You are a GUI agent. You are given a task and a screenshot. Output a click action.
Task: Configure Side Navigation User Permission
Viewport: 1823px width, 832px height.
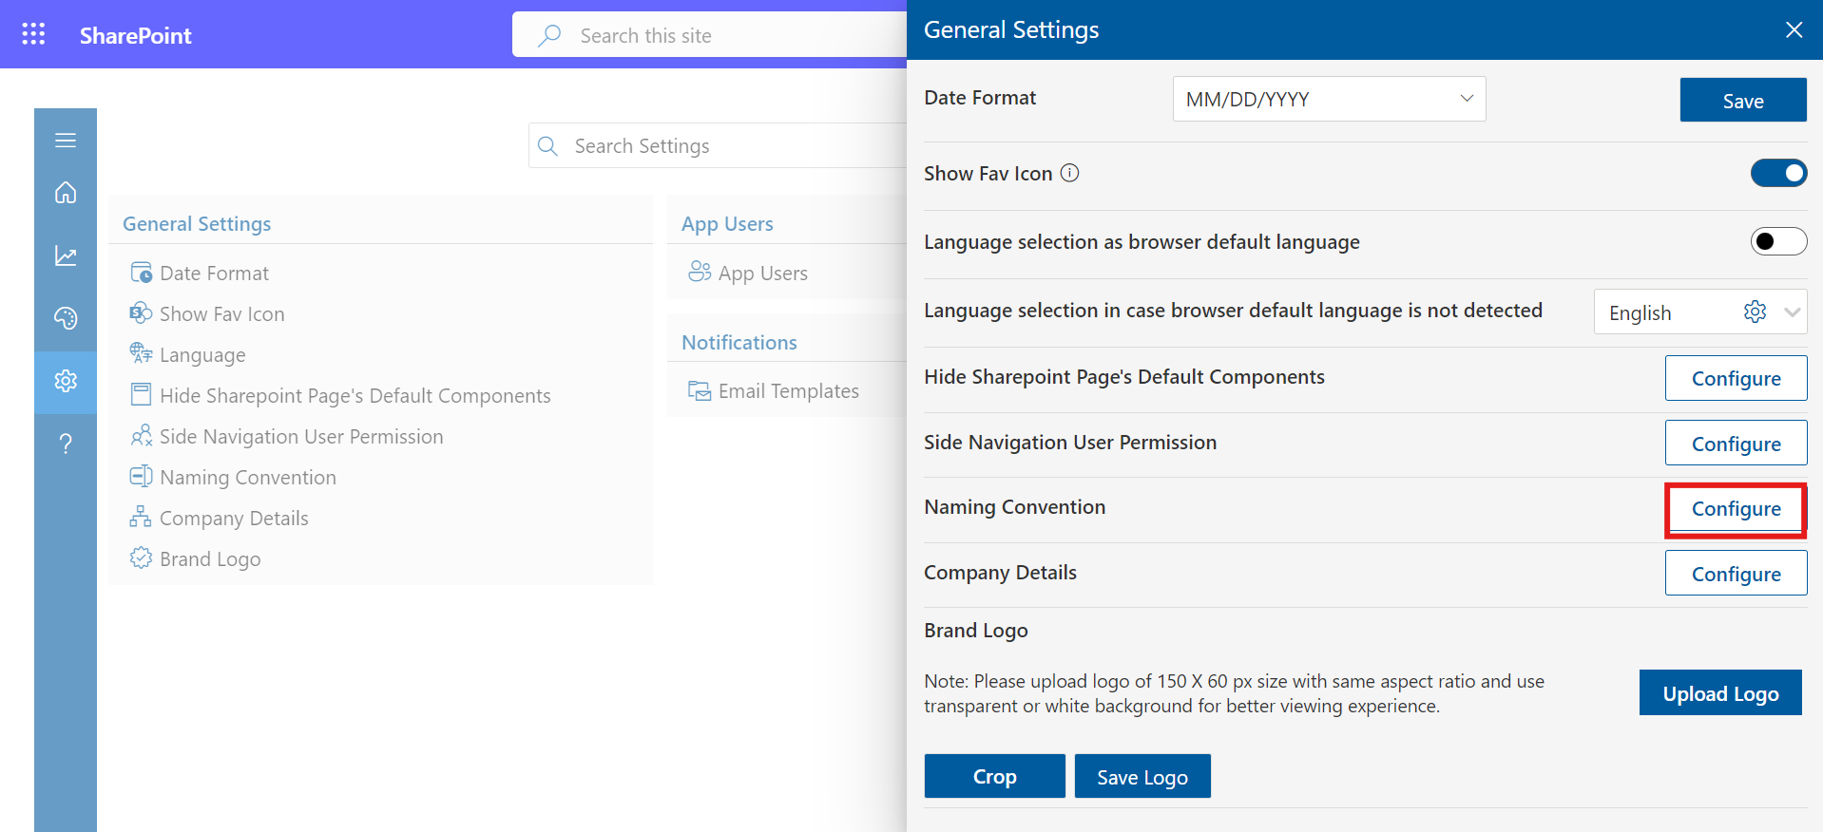[1736, 444]
